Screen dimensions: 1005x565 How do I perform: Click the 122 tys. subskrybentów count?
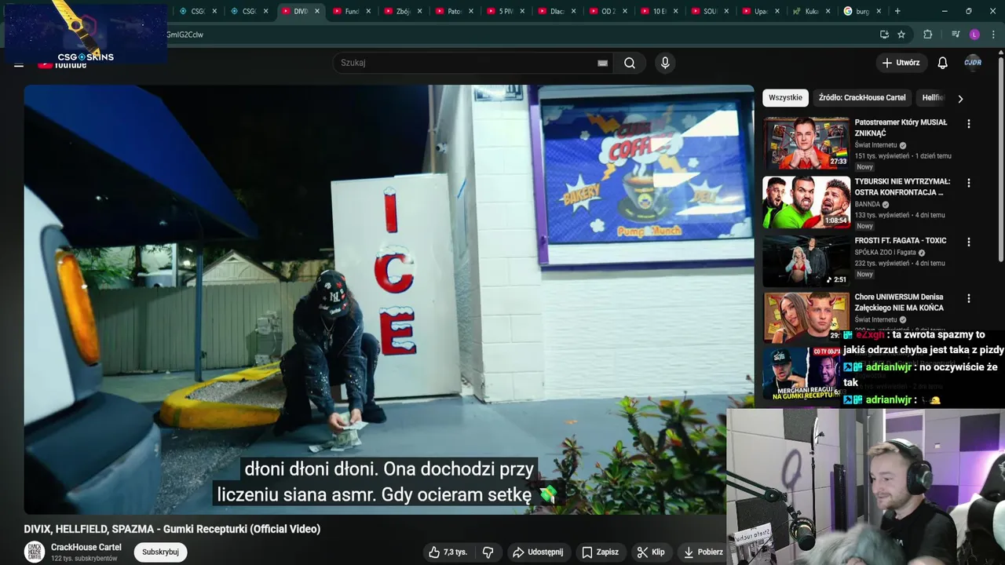[84, 559]
